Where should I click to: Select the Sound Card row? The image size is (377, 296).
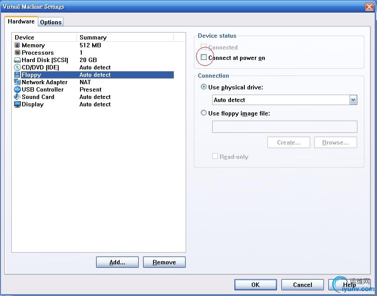(x=94, y=97)
